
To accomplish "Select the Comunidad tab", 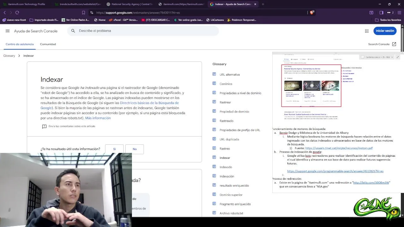I will click(48, 44).
